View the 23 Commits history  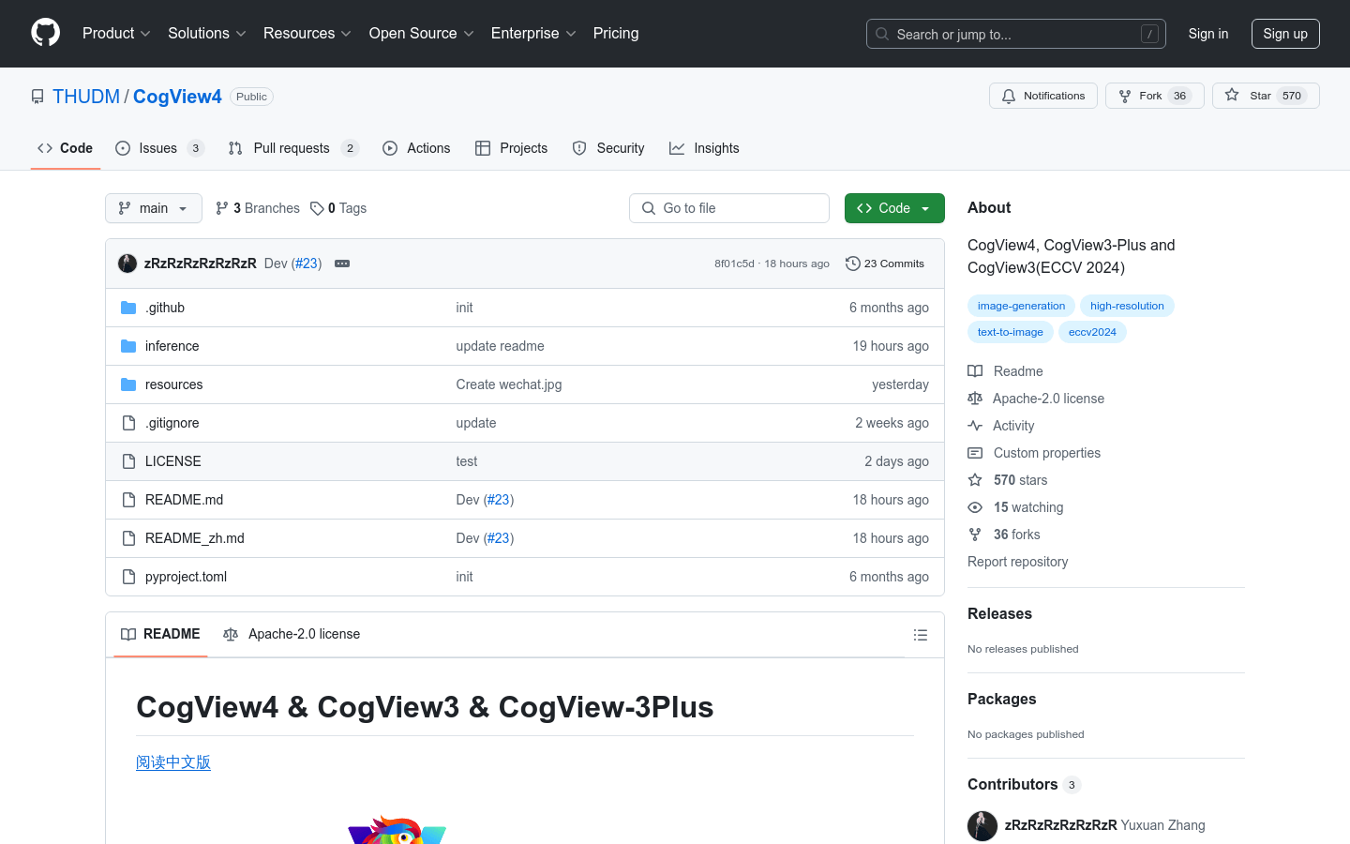885,264
